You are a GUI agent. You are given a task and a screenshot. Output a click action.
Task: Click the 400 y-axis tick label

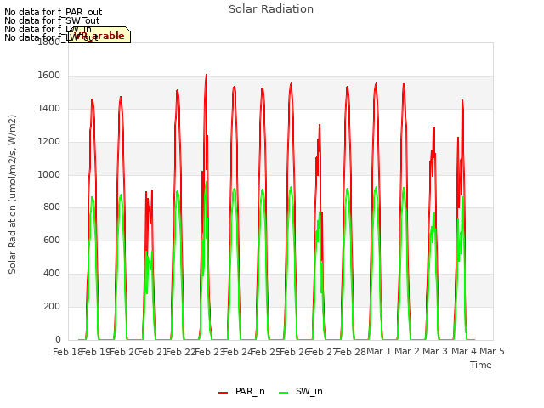(x=52, y=274)
